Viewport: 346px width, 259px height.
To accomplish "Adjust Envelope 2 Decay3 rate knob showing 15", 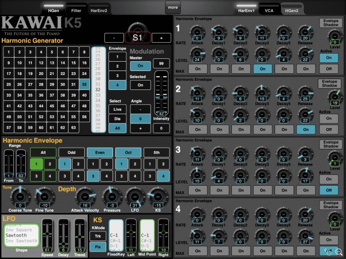I will tap(262, 93).
